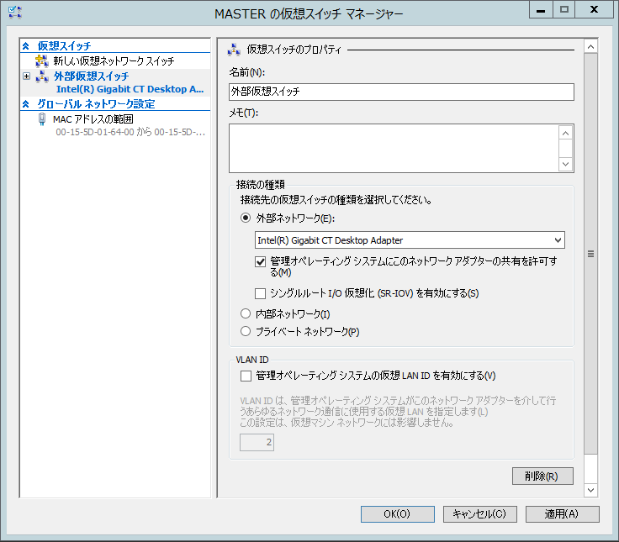Screen dimensions: 619x542
Task: Open the Intel(R) Gigabit CT Desktop Adapter dropdown
Action: pyautogui.click(x=410, y=239)
